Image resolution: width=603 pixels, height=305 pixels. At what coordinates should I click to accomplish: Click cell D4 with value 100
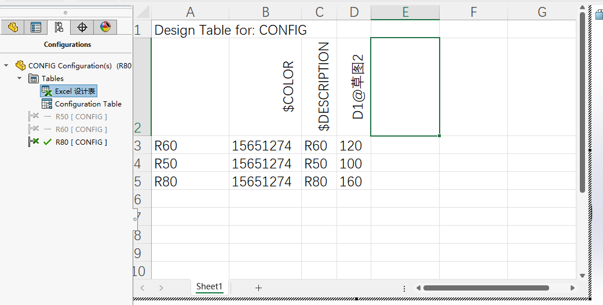354,163
